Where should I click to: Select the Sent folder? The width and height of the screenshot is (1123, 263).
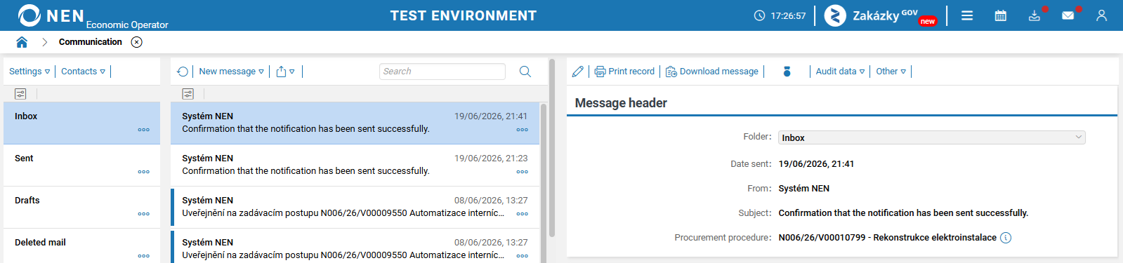82,166
